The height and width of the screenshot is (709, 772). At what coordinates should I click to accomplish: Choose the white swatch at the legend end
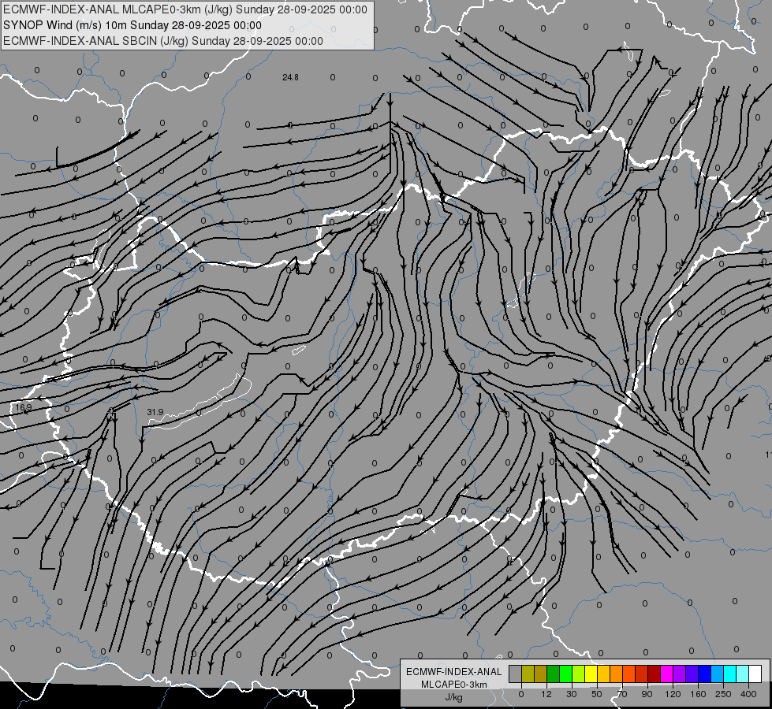[x=755, y=674]
